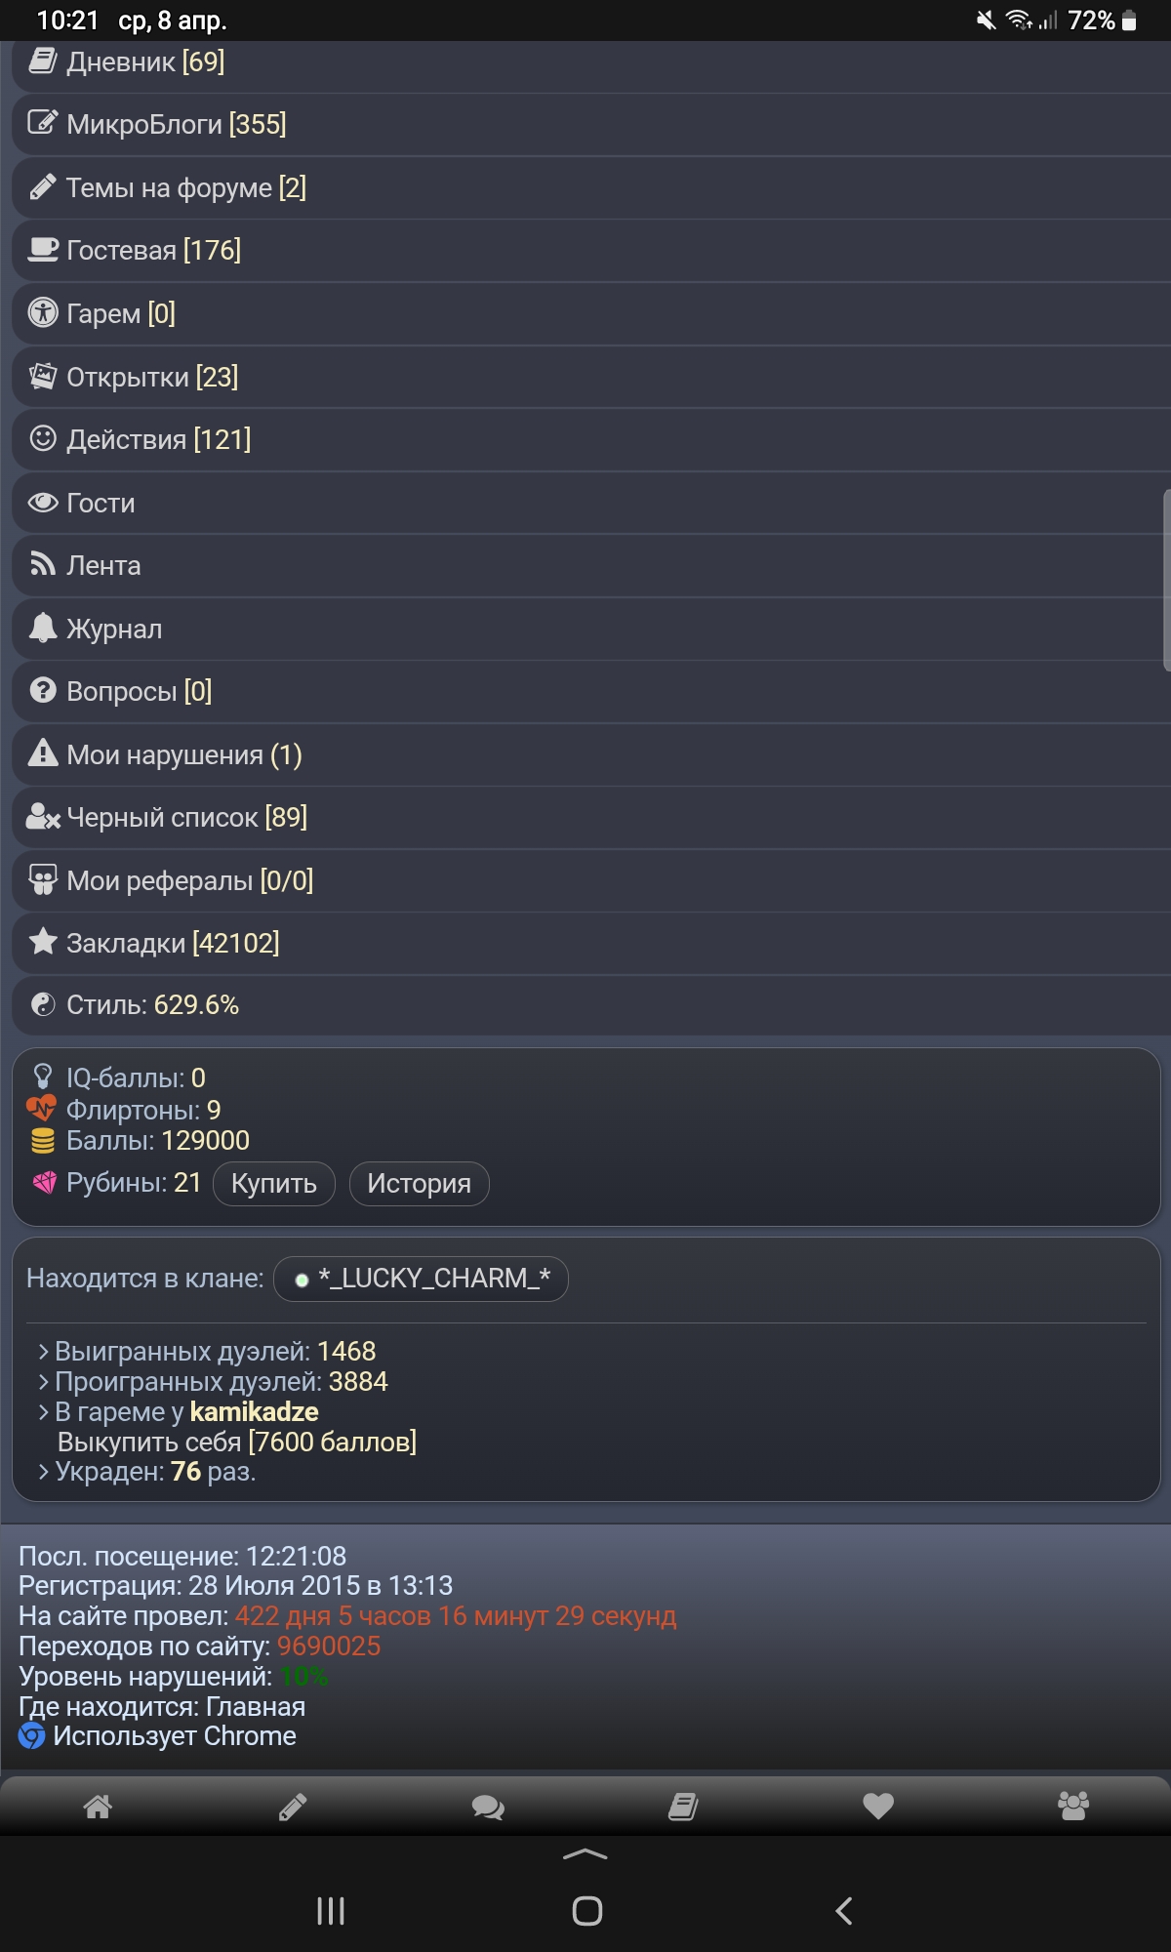Expand Выигранных дуэлей chevron entry
Viewport: 1171px width, 1952px height.
point(207,1351)
